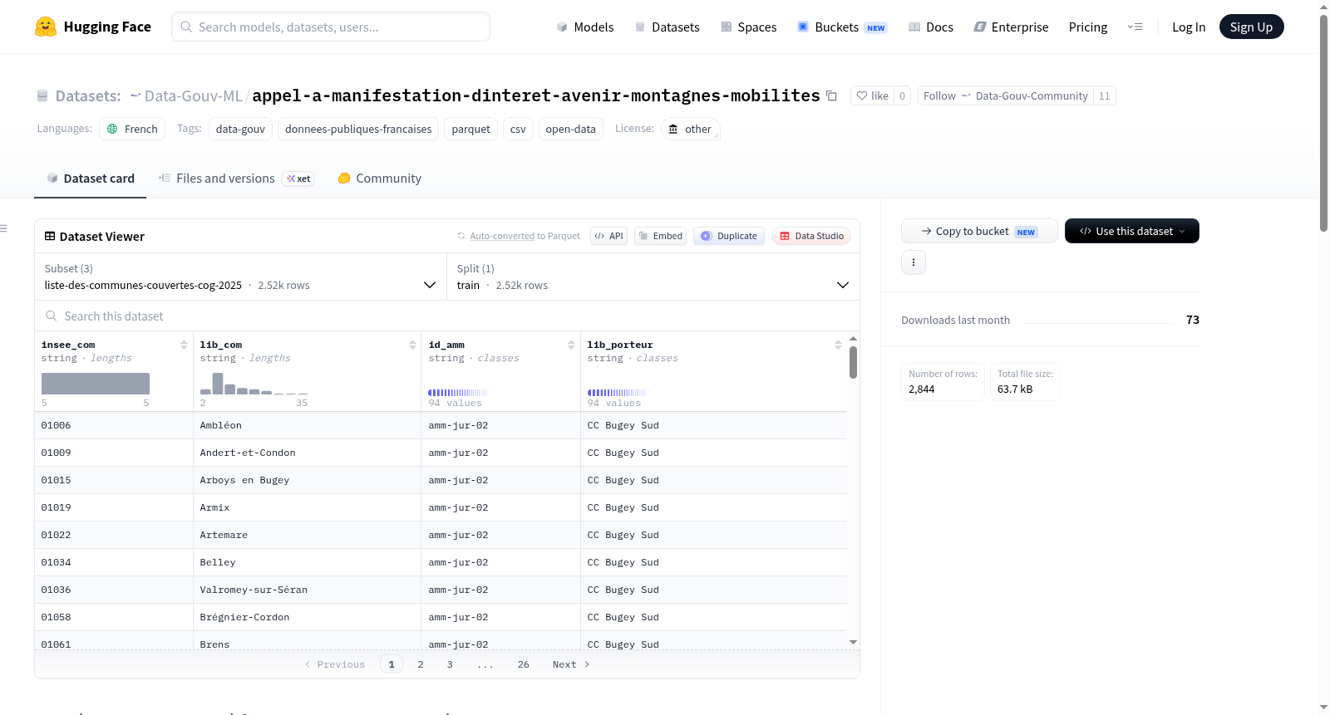Click the Spaces nav icon
The width and height of the screenshot is (1330, 715).
727,27
